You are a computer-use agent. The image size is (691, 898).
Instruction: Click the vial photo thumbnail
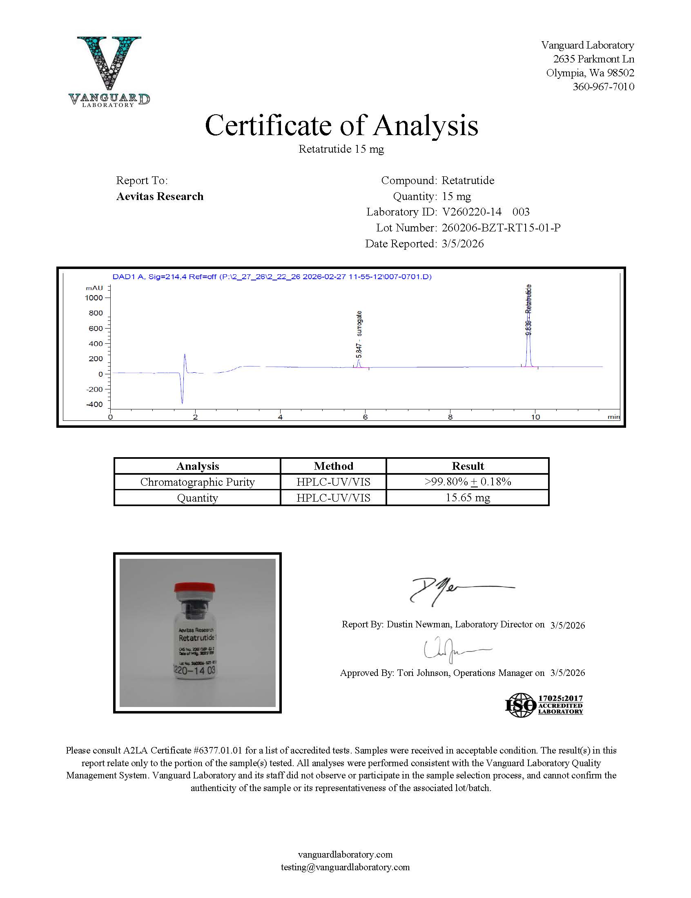[197, 632]
